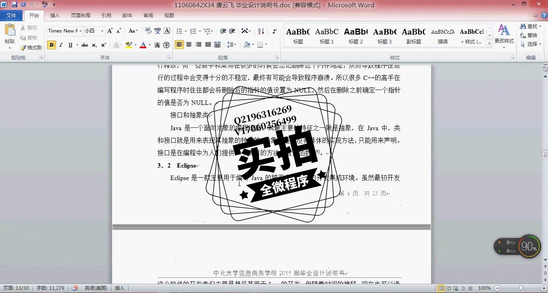
Task: Toggle Italic formatting
Action: [61, 45]
